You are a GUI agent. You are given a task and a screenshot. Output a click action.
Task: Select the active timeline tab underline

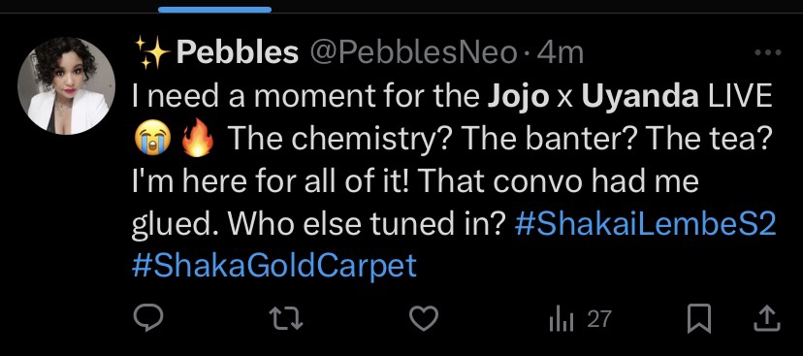[x=214, y=10]
